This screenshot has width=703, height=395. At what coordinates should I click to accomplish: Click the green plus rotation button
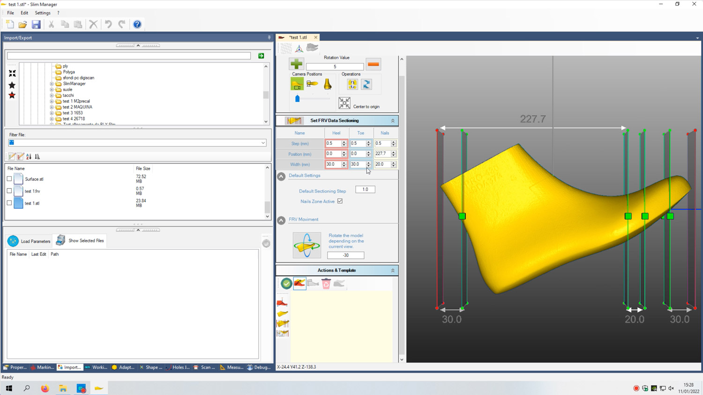(296, 64)
